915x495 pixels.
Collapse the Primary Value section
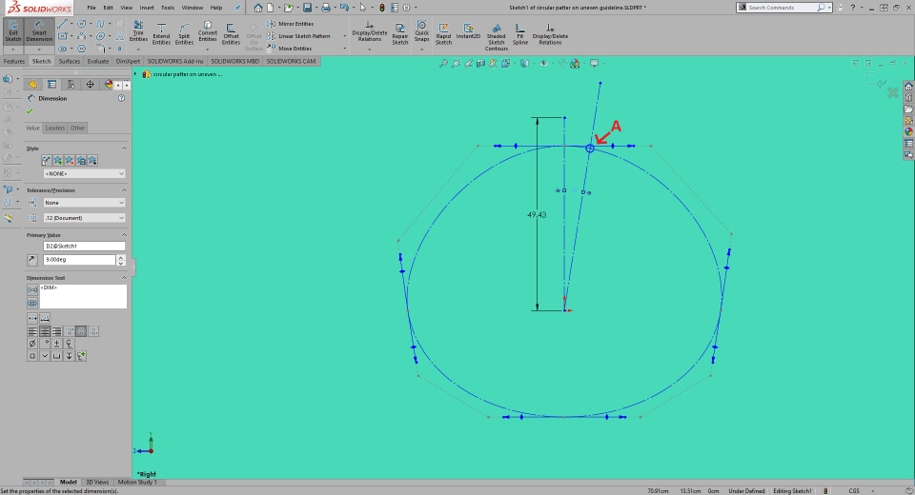pyautogui.click(x=124, y=235)
